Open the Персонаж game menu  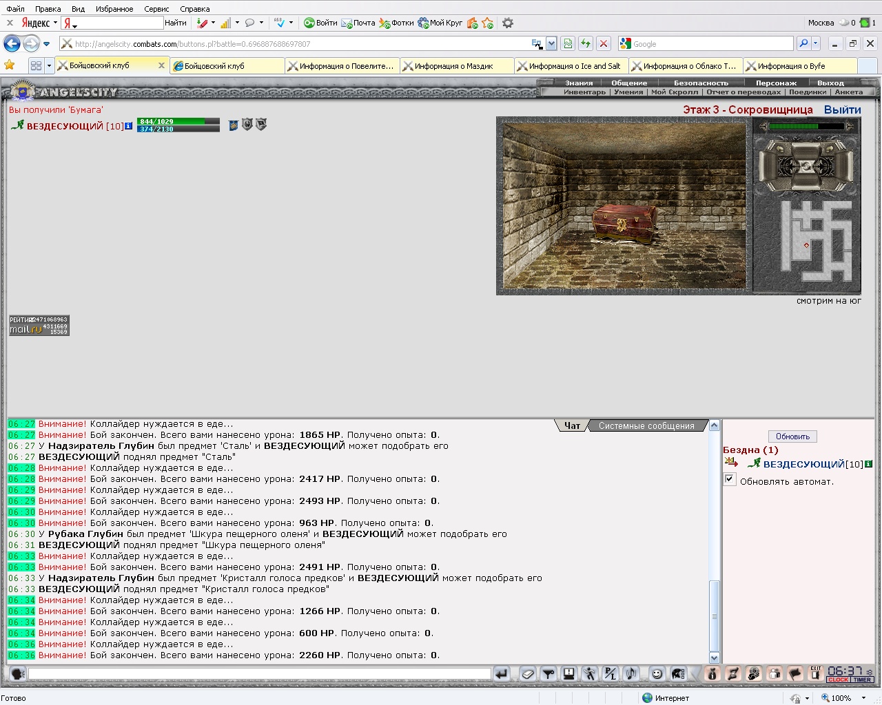click(776, 83)
